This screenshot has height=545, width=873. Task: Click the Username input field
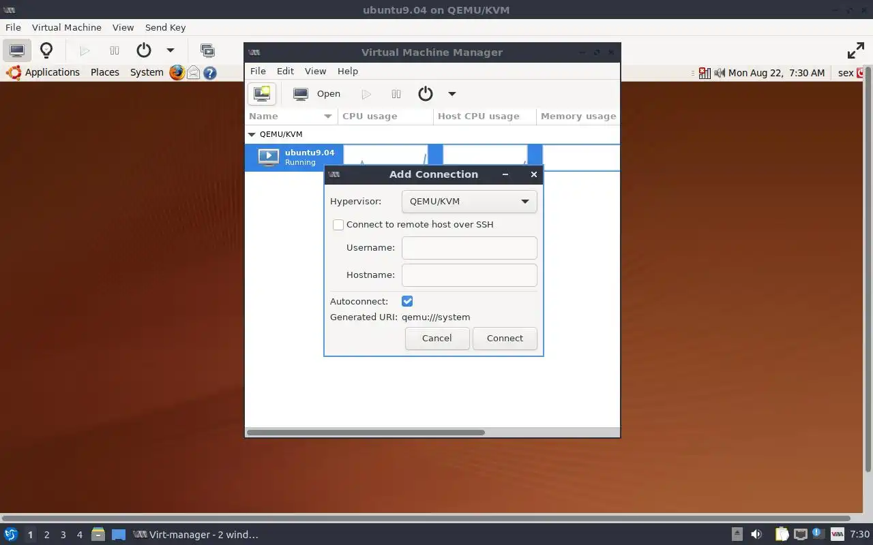[x=469, y=248]
